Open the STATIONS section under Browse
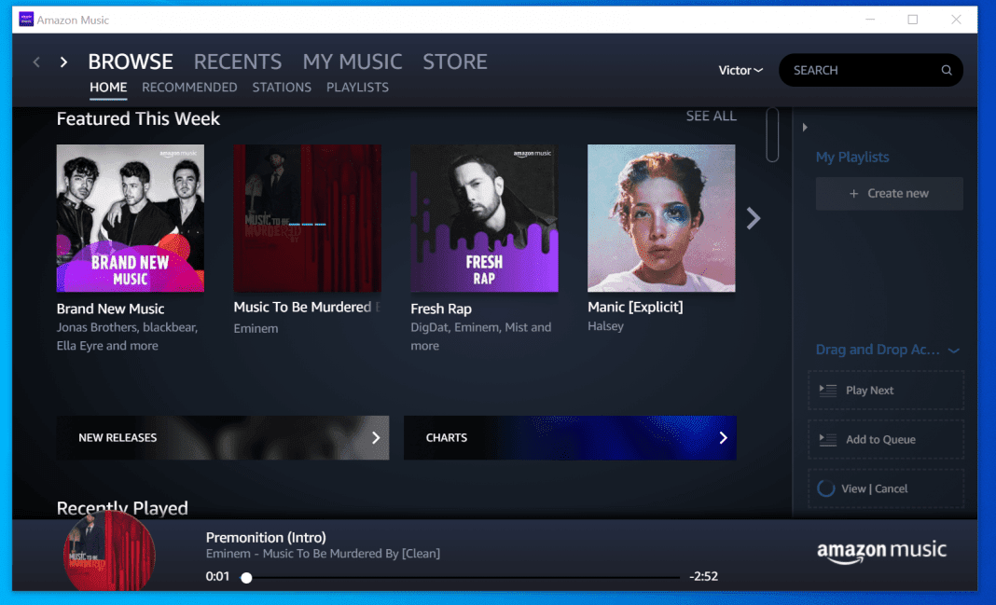Viewport: 996px width, 605px height. pos(282,87)
